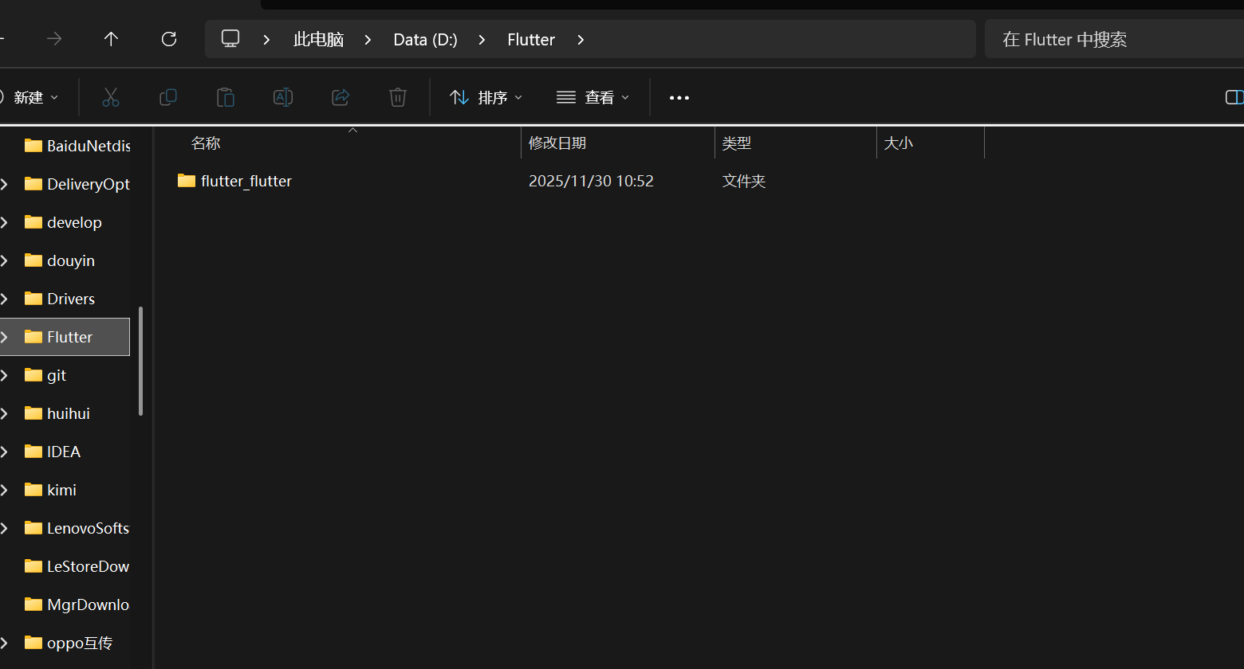
Task: Click the 在 Flutter 中搜索 search box
Action: [x=1114, y=39]
